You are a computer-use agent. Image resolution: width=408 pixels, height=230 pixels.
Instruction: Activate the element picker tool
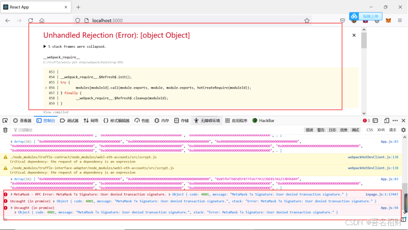coord(5,121)
